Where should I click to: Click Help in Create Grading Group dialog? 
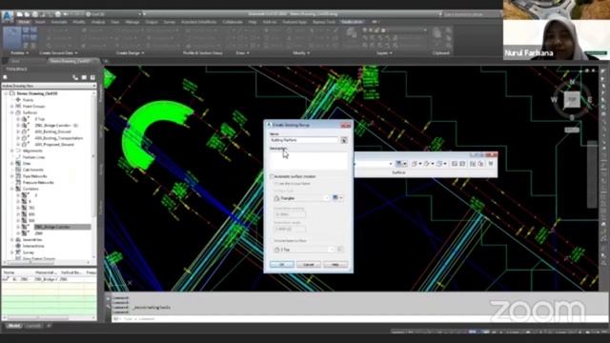pyautogui.click(x=335, y=265)
